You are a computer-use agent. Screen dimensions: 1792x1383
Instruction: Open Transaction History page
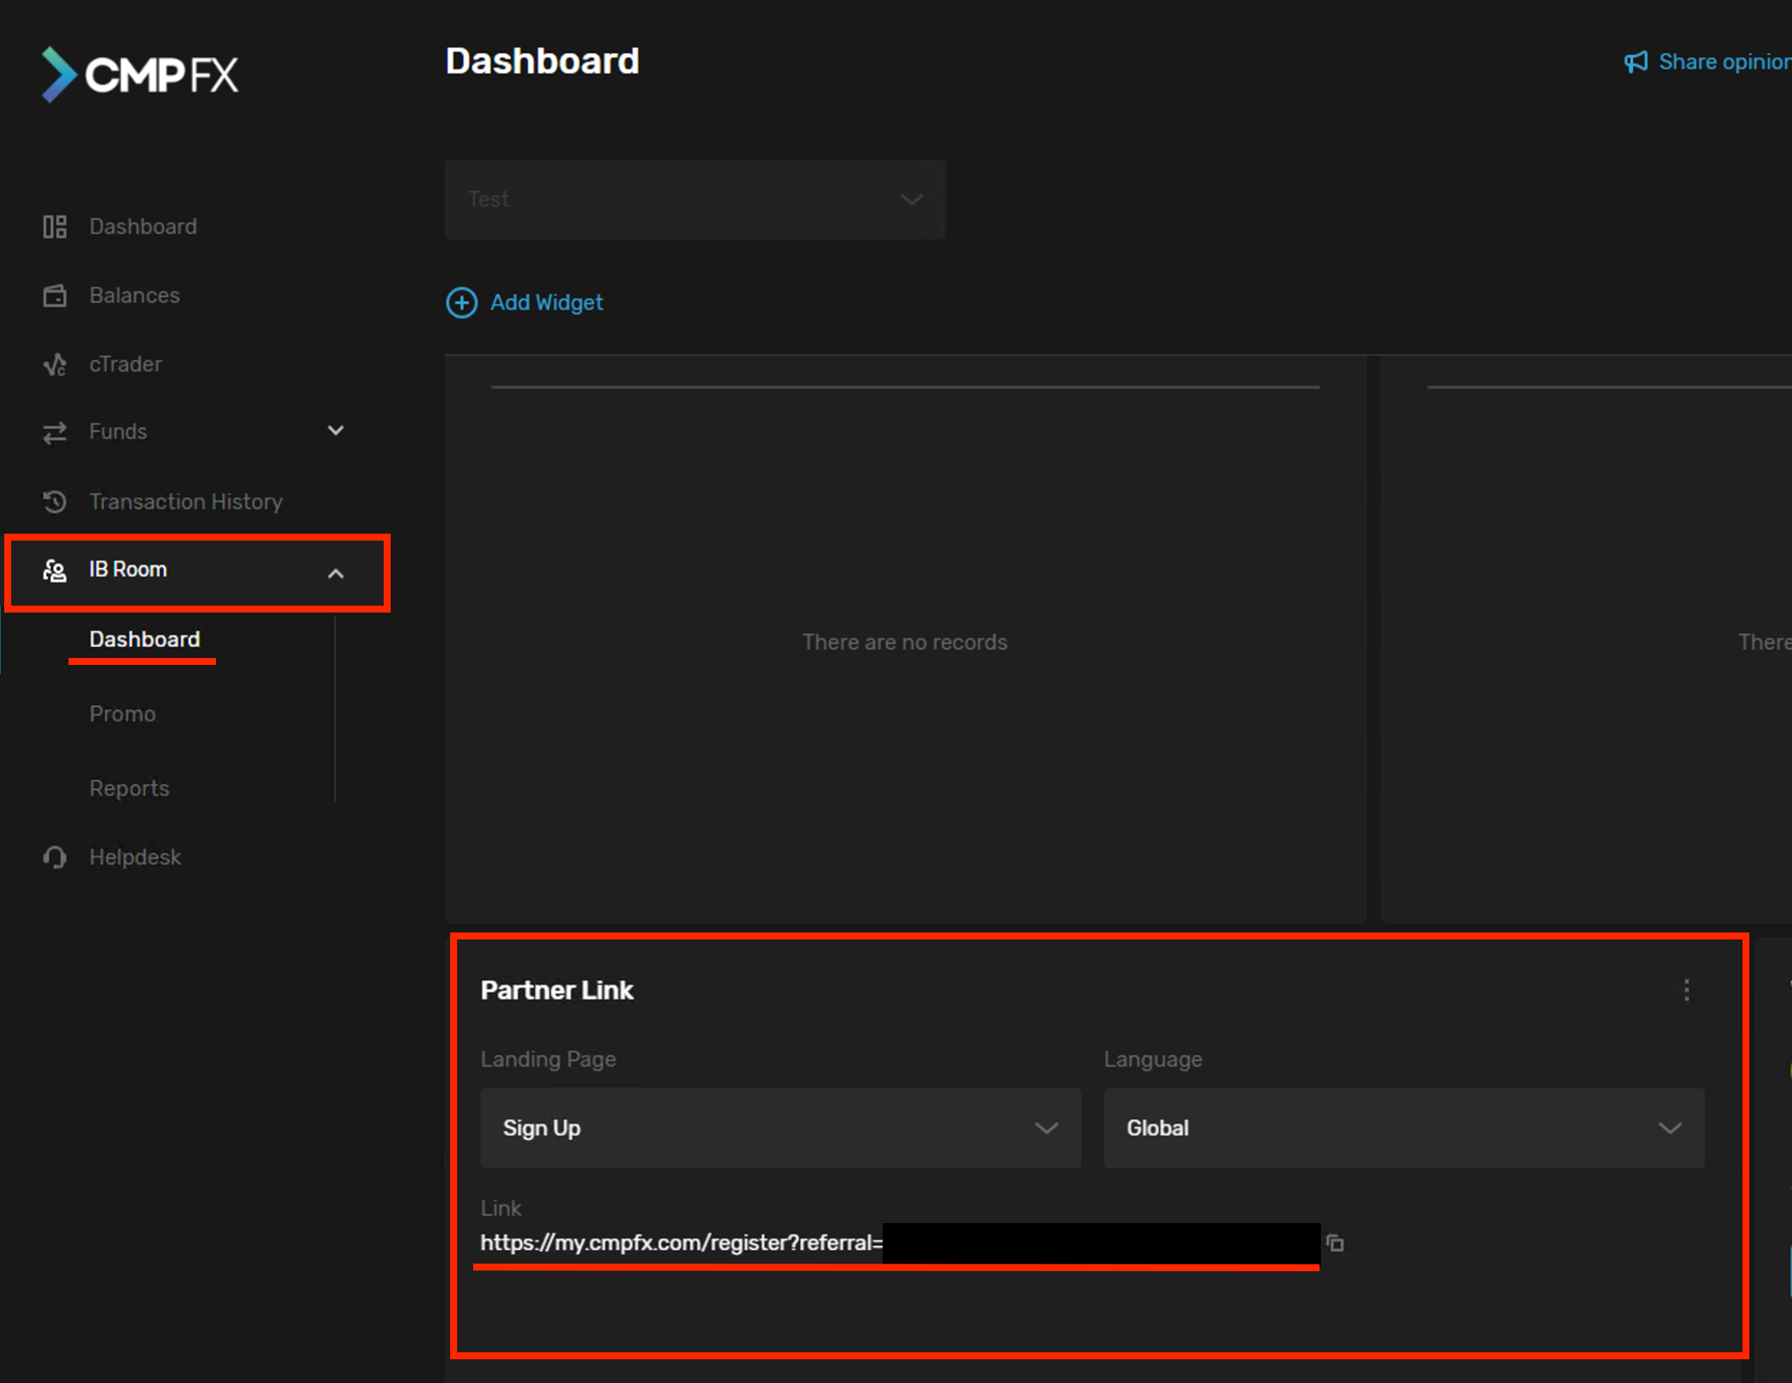coord(186,502)
